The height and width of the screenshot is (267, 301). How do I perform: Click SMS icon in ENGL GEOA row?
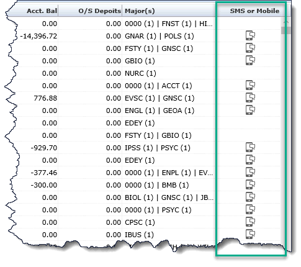[250, 110]
